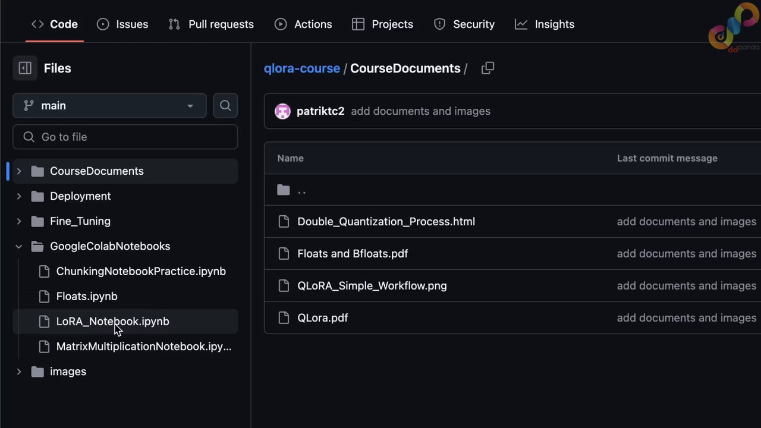Go up to parent directory (..)
Viewport: 761px width, 428px height.
[x=301, y=190]
